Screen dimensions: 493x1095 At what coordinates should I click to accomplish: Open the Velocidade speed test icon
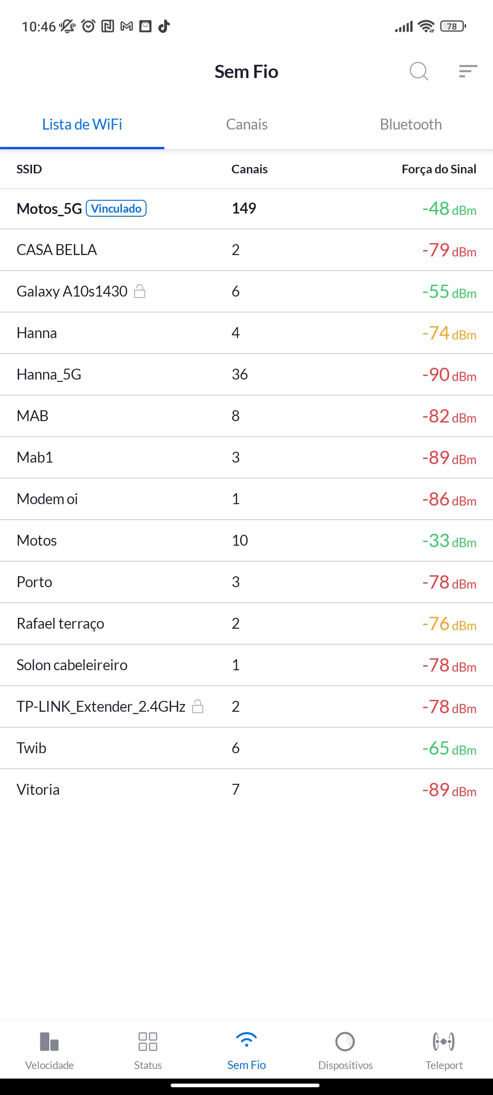coord(49,1042)
